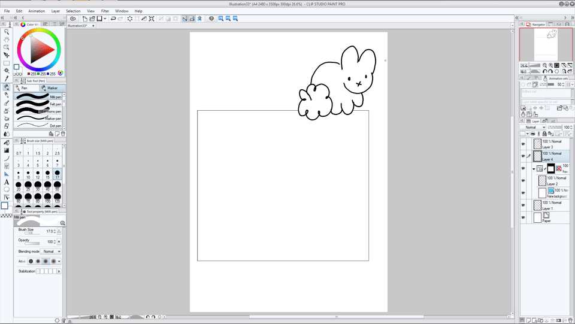The image size is (575, 324).
Task: Click the Save icon in toolbar
Action: (98, 19)
